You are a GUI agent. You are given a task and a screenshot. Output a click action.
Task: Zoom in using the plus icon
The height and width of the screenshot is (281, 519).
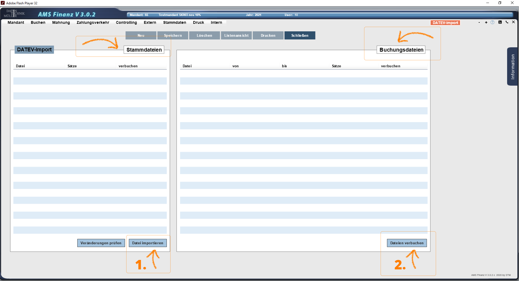click(x=486, y=23)
